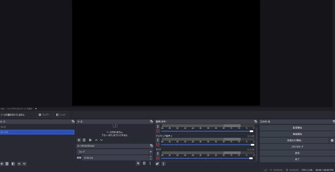This screenshot has width=335, height=172.
Task: Select the first シーン list entry
Action: [x=37, y=127]
